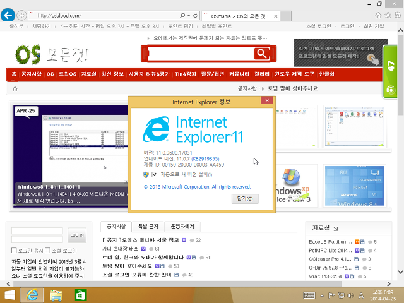
Task: Switch to the 운영자에게 tab
Action: tap(182, 227)
